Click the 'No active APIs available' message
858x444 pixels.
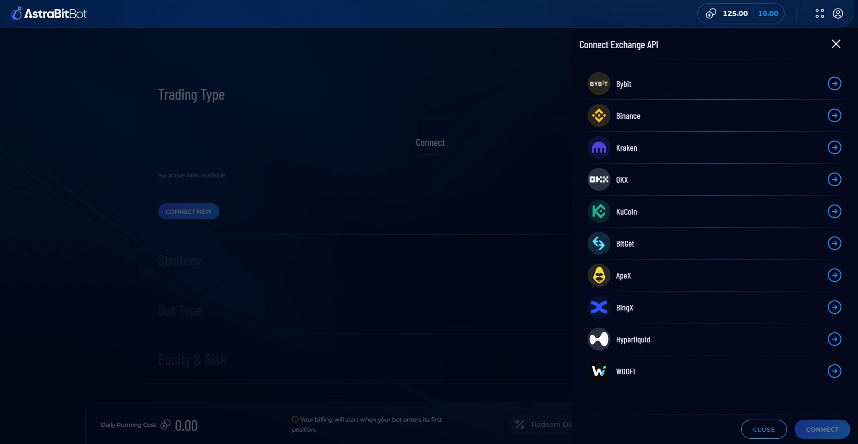click(192, 176)
